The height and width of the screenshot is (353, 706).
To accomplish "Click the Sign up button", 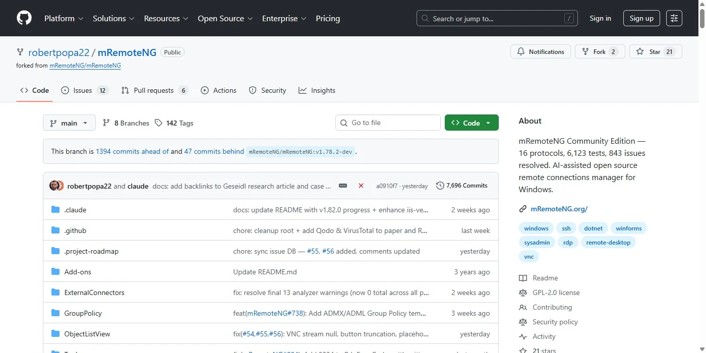I will click(x=641, y=18).
